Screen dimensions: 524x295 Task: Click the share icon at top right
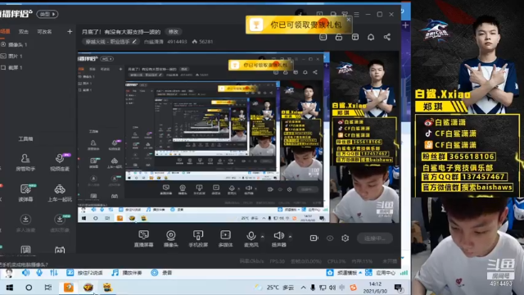click(387, 37)
